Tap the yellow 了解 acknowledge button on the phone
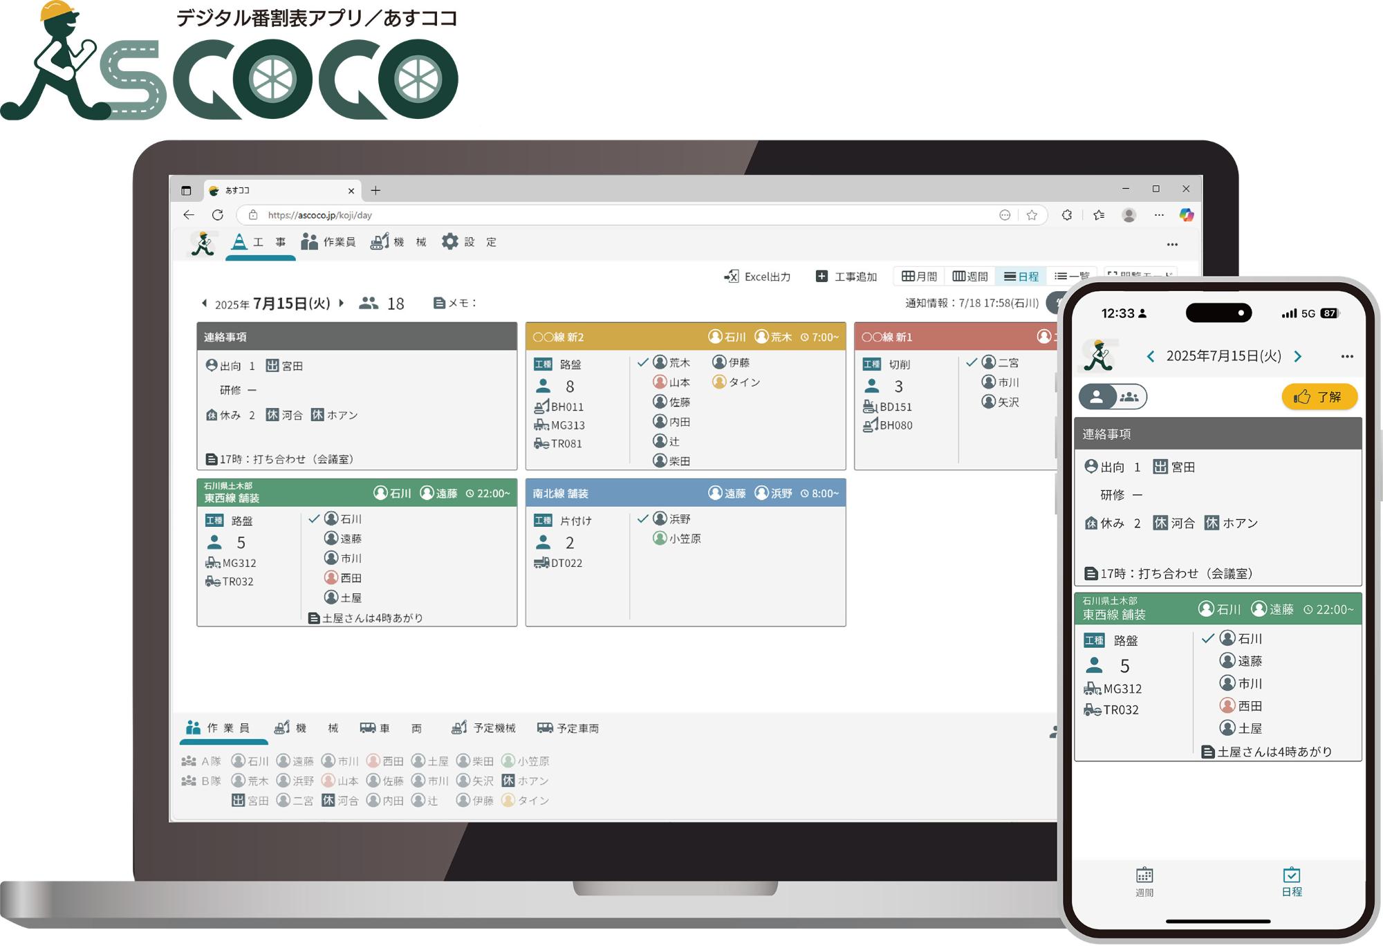 point(1319,397)
